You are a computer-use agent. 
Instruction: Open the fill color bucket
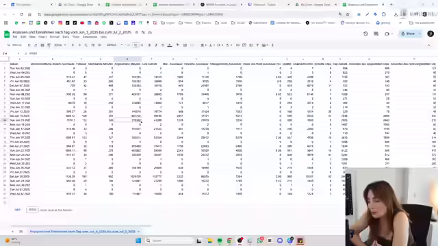178,45
